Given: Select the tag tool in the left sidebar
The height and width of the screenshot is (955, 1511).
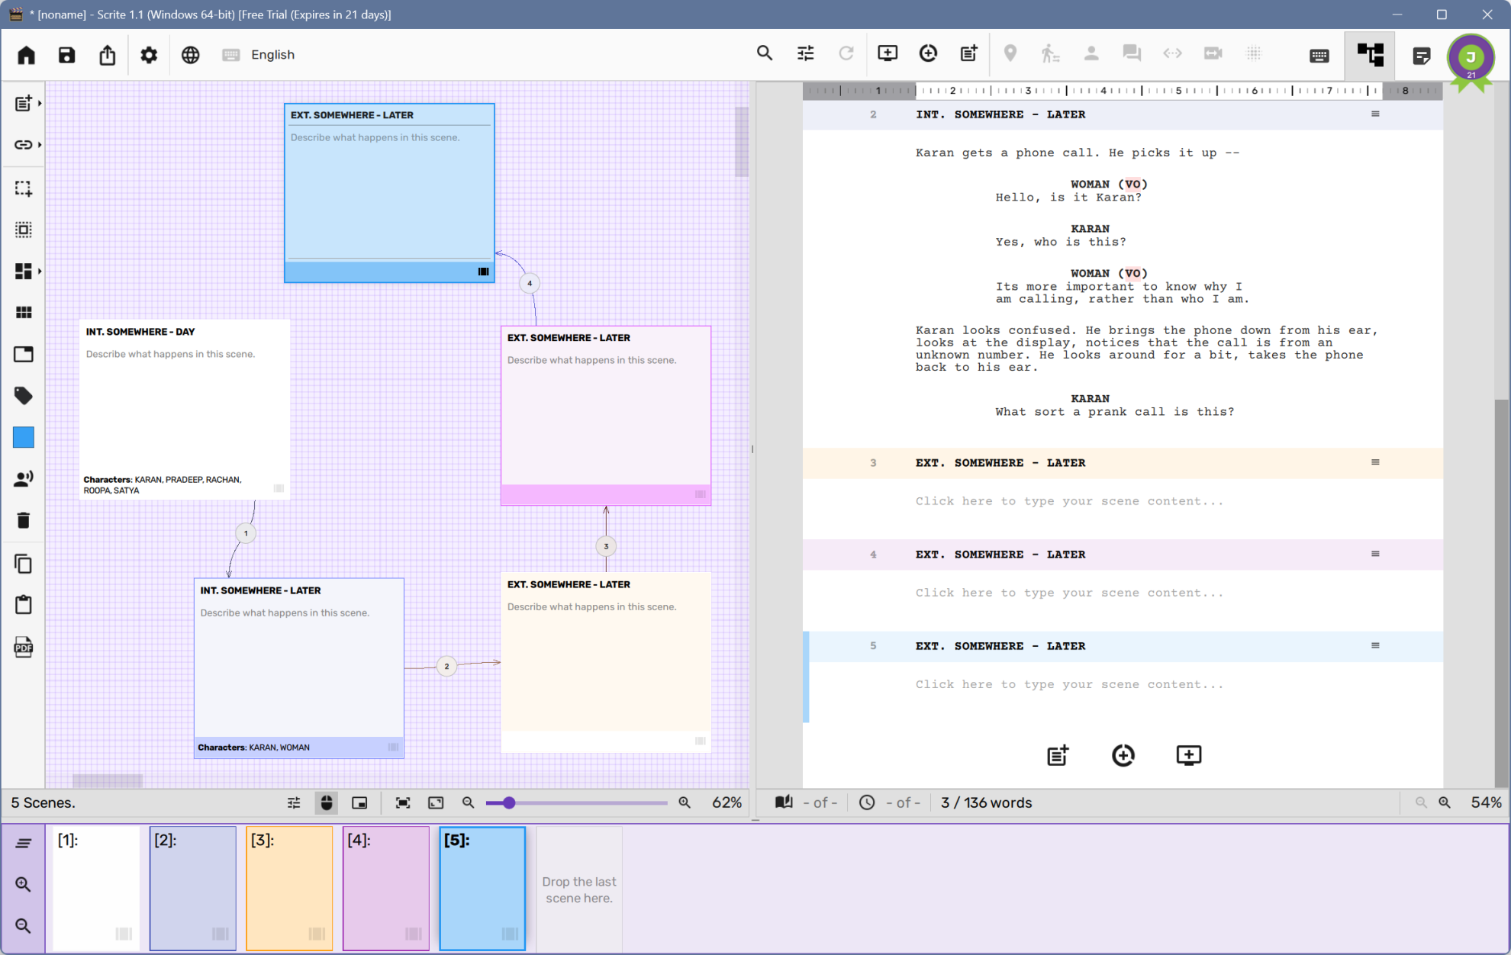Looking at the screenshot, I should click(24, 395).
